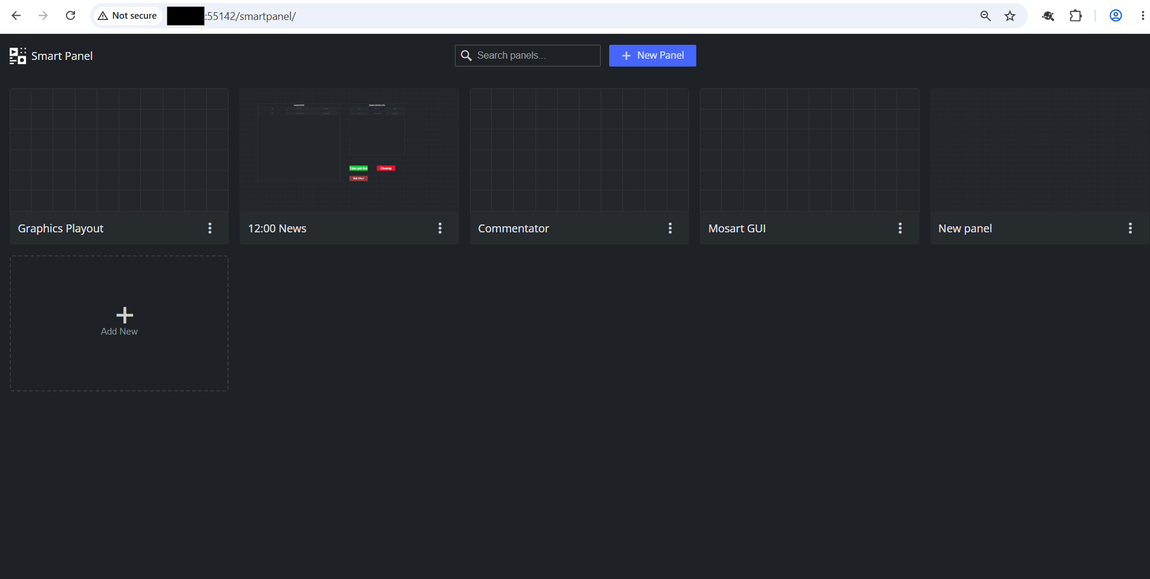The width and height of the screenshot is (1150, 579).
Task: Open options menu for Graphics Playout panel
Action: (x=210, y=228)
